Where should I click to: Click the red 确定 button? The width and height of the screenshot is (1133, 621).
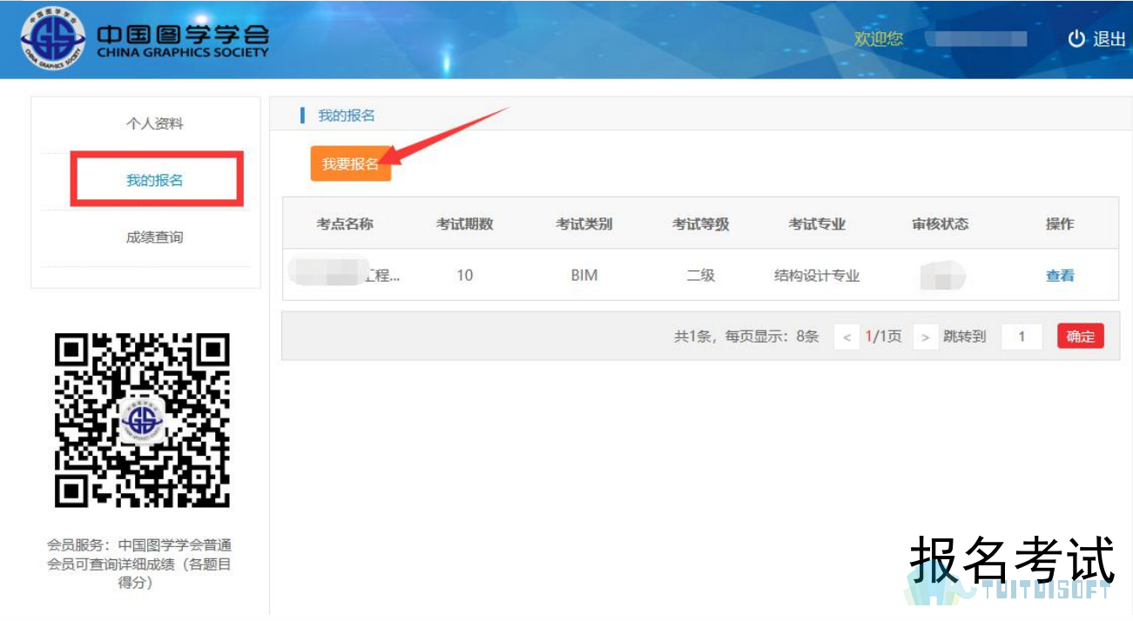coord(1081,337)
